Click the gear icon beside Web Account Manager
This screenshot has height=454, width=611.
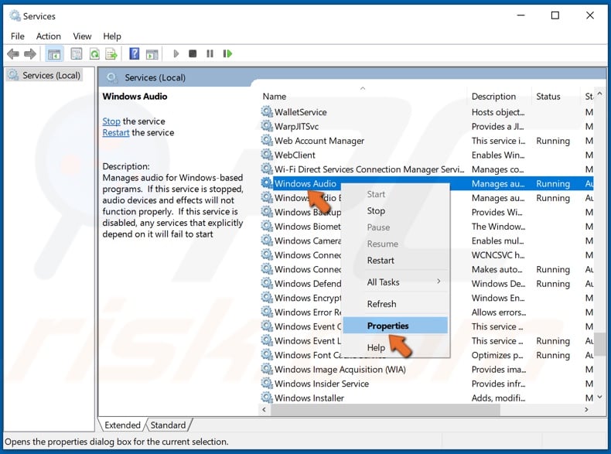267,141
